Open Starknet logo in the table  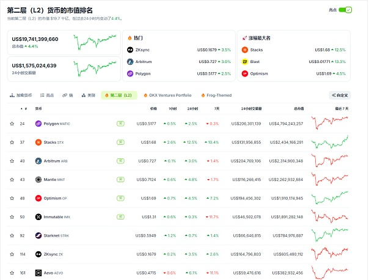[38, 235]
